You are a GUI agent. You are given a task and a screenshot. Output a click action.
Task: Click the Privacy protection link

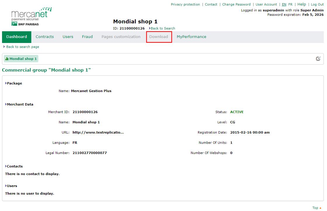(185, 4)
